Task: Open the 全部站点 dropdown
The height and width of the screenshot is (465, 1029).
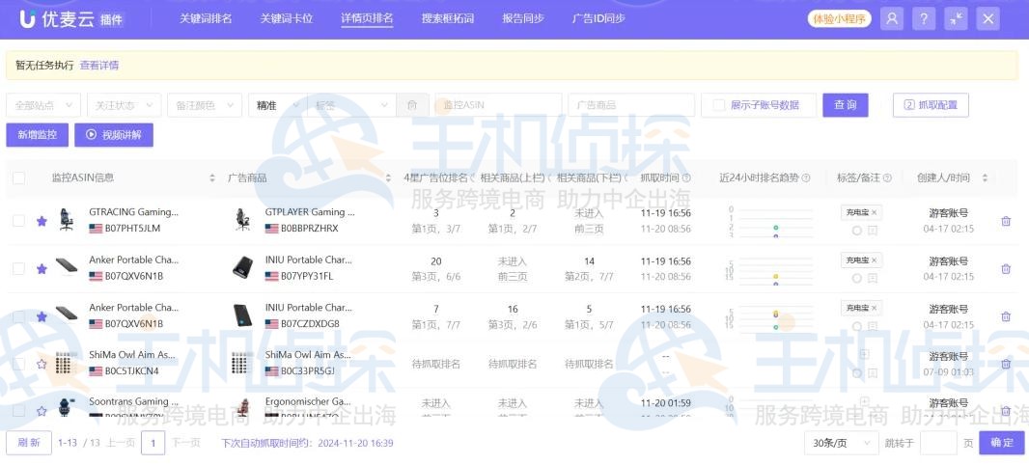Action: point(43,105)
